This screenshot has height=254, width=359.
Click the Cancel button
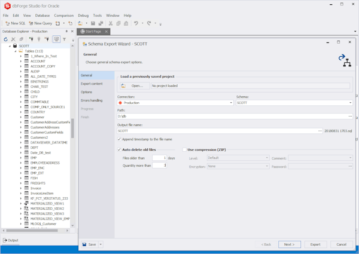tap(342, 244)
